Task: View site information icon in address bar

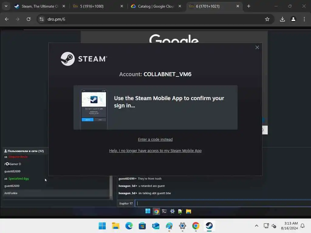Action: 42,19
